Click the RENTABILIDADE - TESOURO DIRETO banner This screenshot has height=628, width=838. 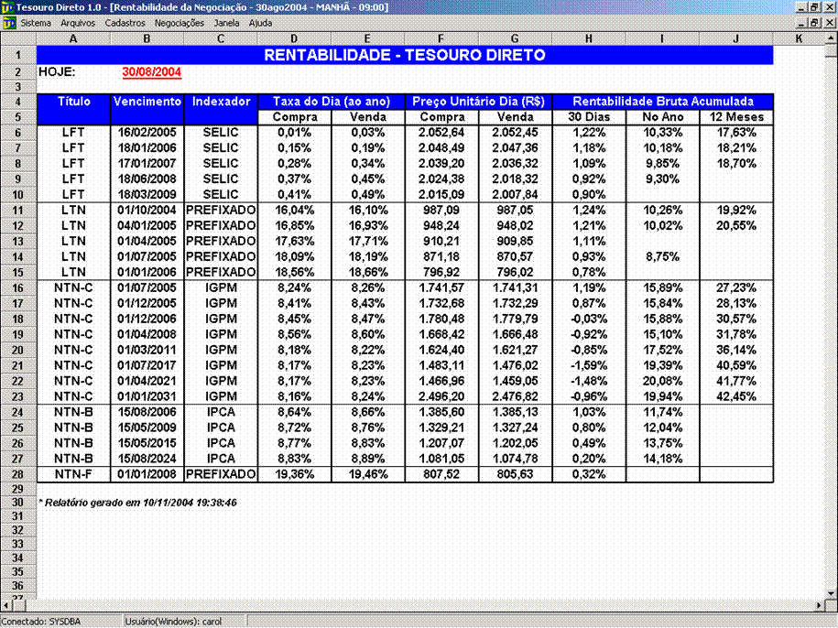405,55
